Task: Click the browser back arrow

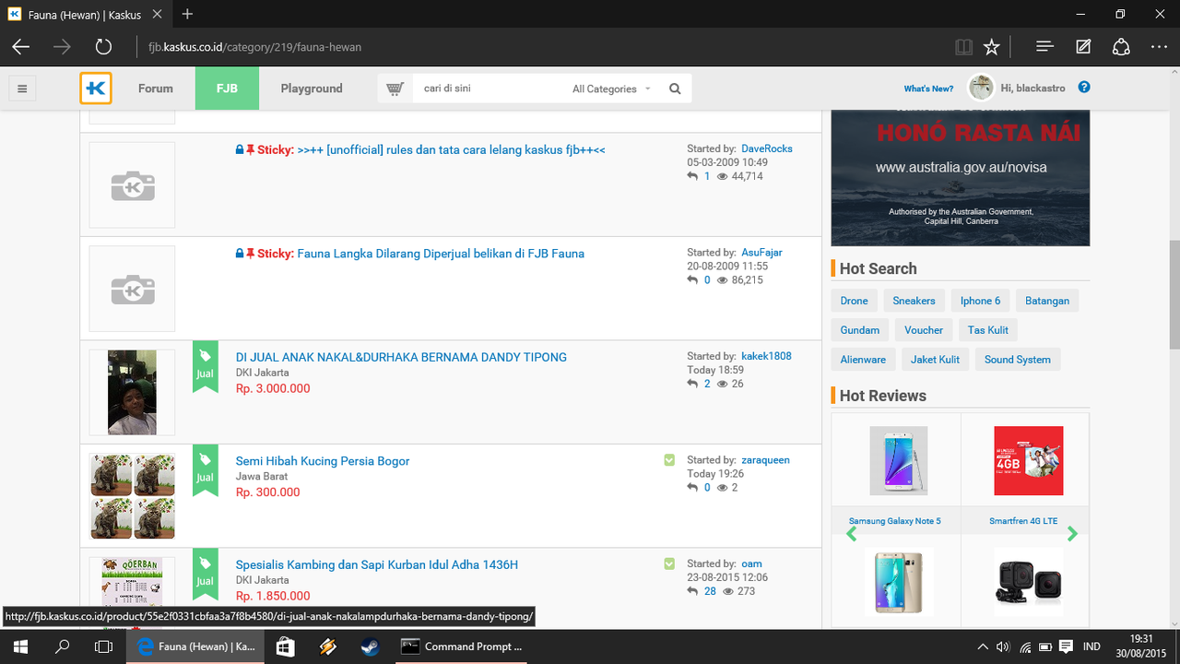Action: pos(21,47)
